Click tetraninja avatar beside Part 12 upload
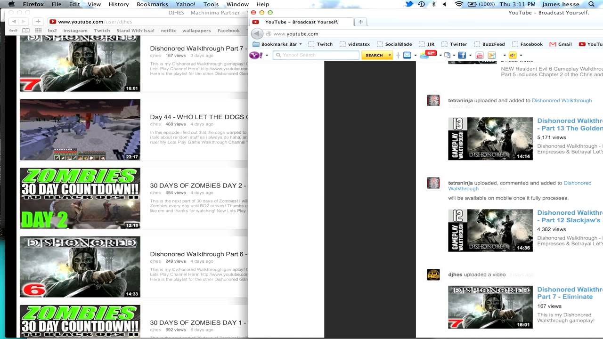603x339 pixels. click(433, 183)
